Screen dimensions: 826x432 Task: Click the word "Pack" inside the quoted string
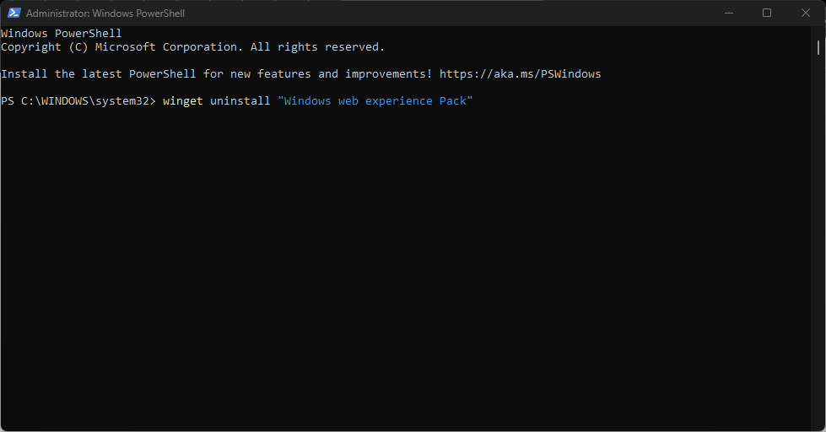456,101
